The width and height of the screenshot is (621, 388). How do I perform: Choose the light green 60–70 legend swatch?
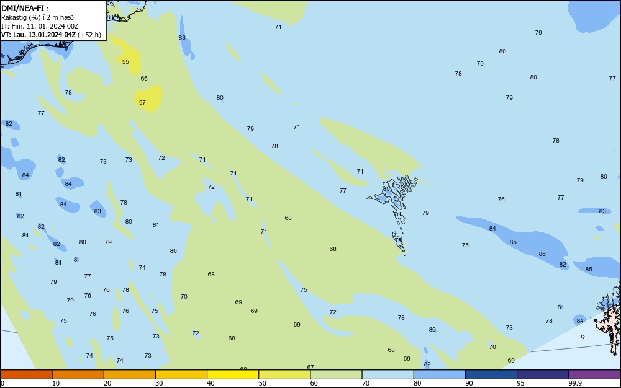click(x=336, y=374)
